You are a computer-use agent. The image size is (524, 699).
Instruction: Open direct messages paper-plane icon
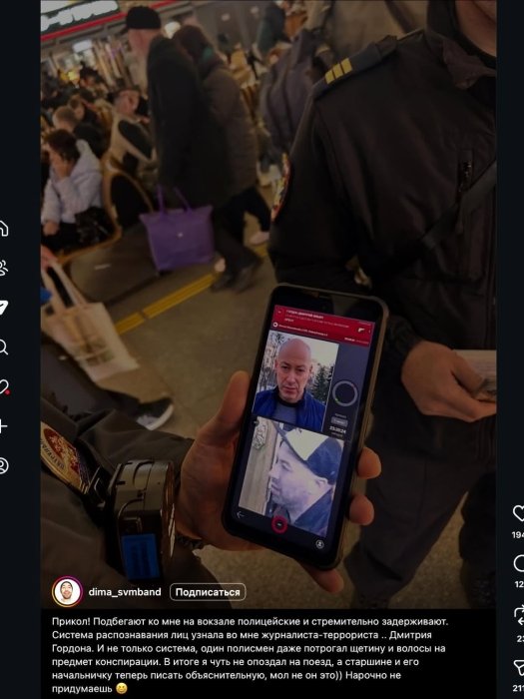pyautogui.click(x=3, y=308)
